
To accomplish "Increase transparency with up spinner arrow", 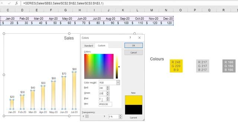I will pyautogui.click(x=120, y=116).
